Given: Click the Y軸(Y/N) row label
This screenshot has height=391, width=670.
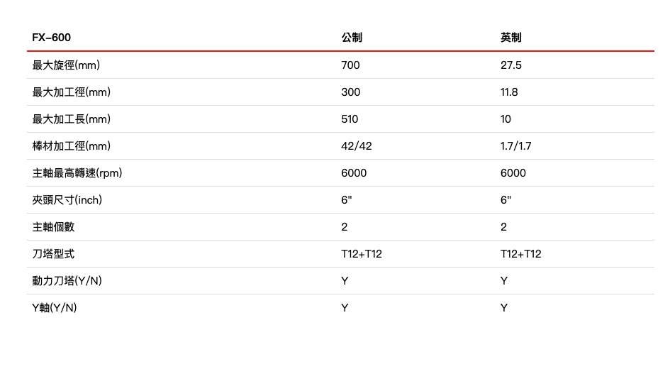Looking at the screenshot, I should [55, 308].
